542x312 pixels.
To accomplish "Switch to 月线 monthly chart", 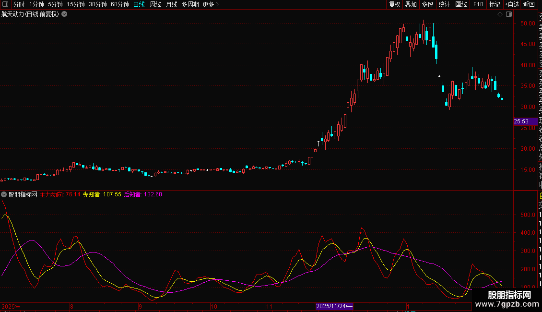I will 171,4.
